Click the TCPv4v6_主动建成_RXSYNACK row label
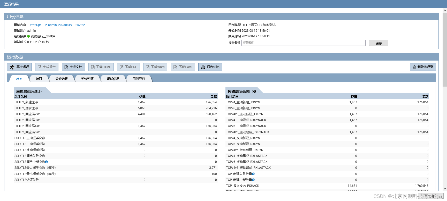The width and height of the screenshot is (447, 201). tap(248, 132)
